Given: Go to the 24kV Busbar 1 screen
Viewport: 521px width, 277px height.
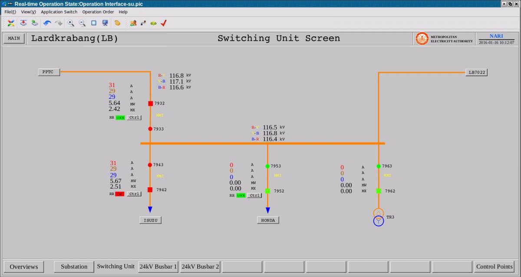Looking at the screenshot, I should (x=158, y=267).
